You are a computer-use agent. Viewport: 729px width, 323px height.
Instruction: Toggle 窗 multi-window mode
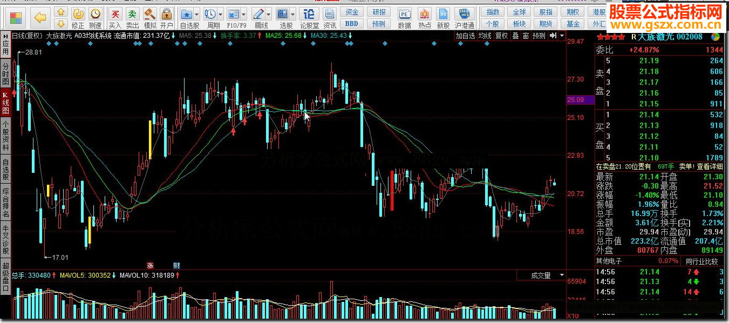coord(525,36)
